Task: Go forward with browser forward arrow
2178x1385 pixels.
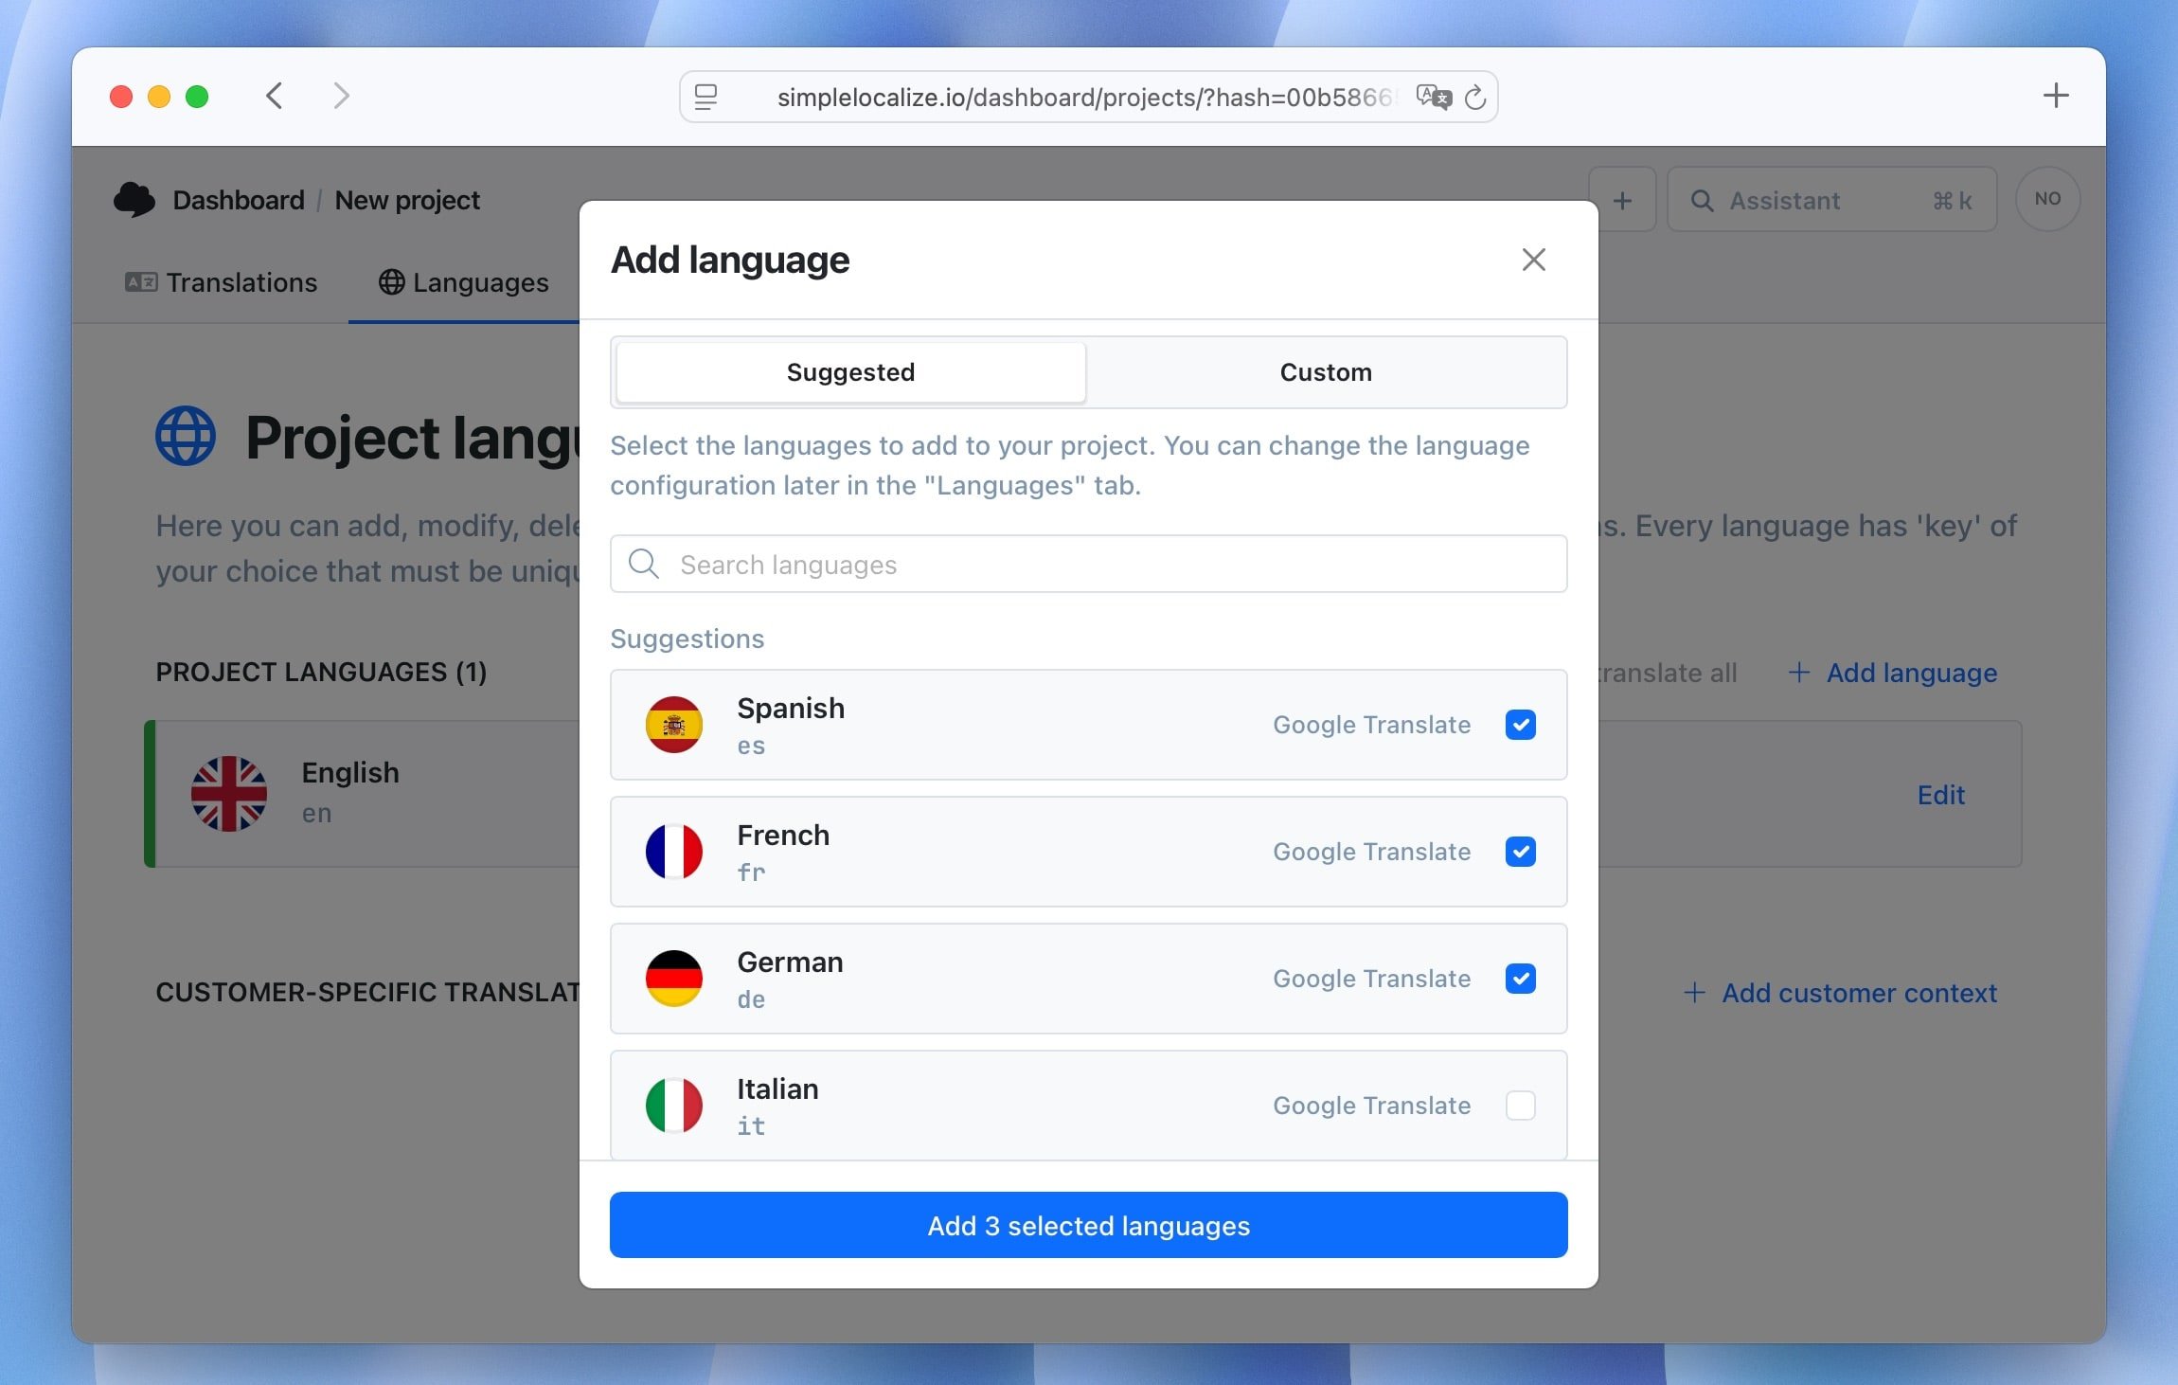Action: pyautogui.click(x=341, y=96)
